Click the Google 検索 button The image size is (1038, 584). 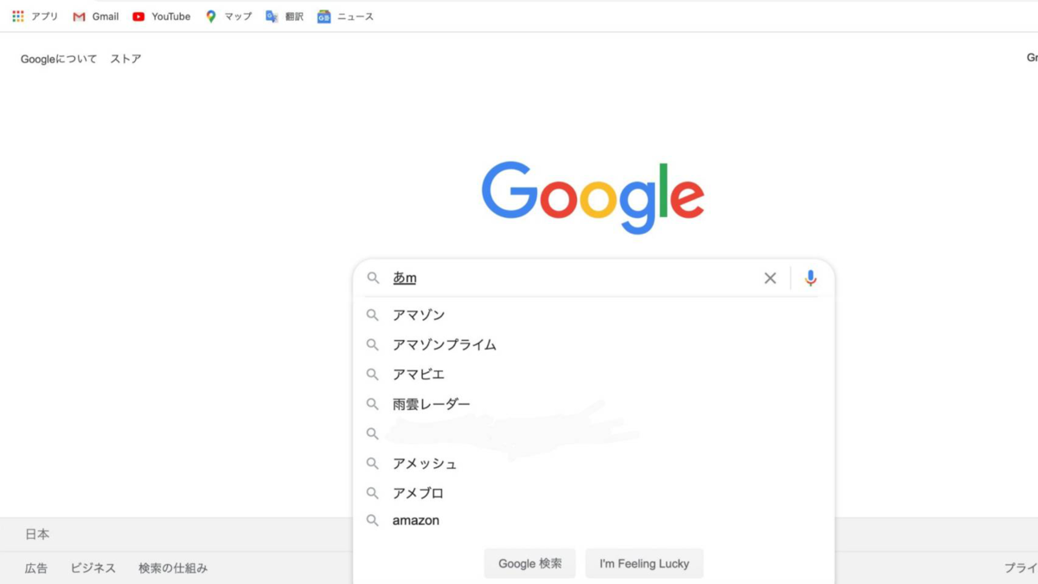(529, 563)
